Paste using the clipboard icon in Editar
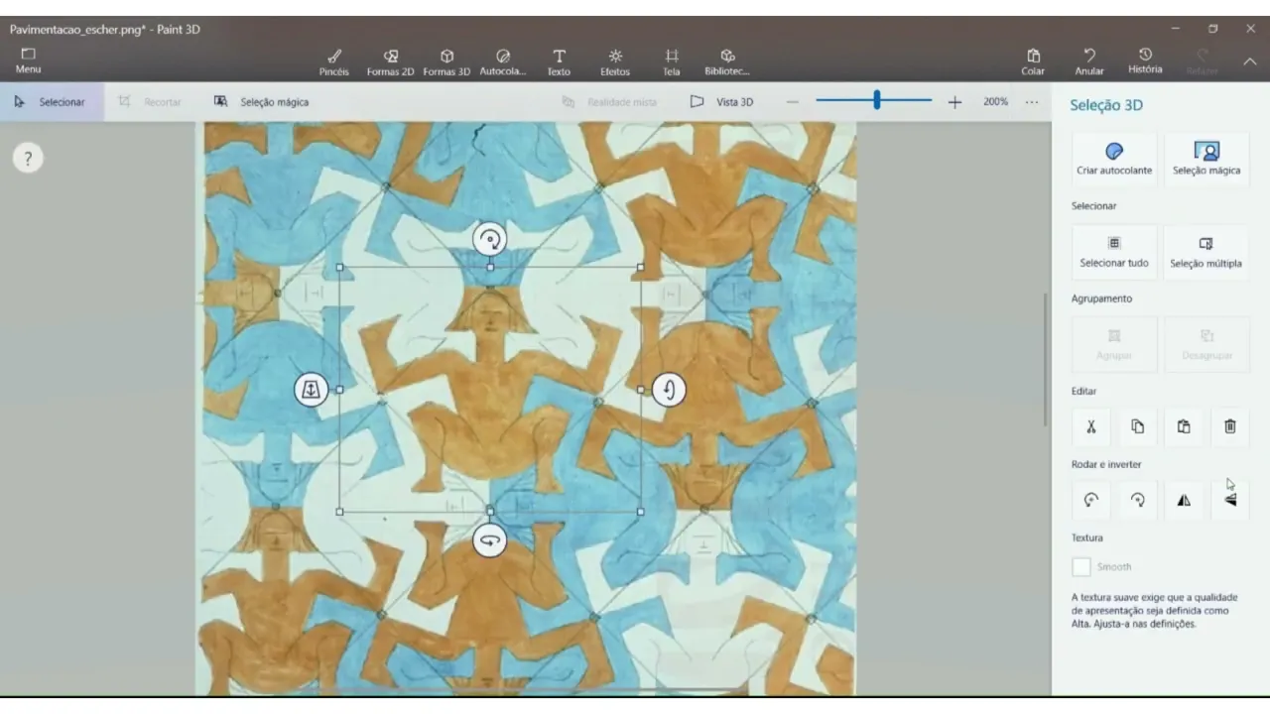The height and width of the screenshot is (714, 1270). pyautogui.click(x=1184, y=426)
